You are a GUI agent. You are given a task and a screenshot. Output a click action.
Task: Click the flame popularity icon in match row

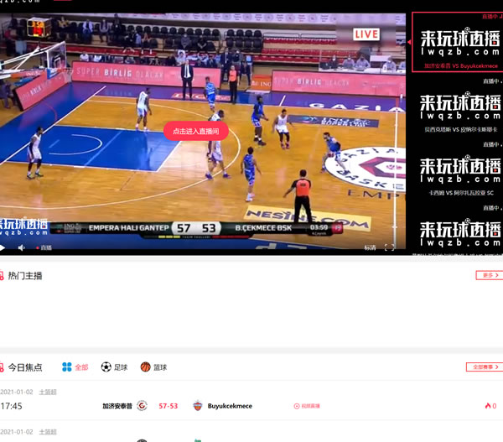[487, 406]
